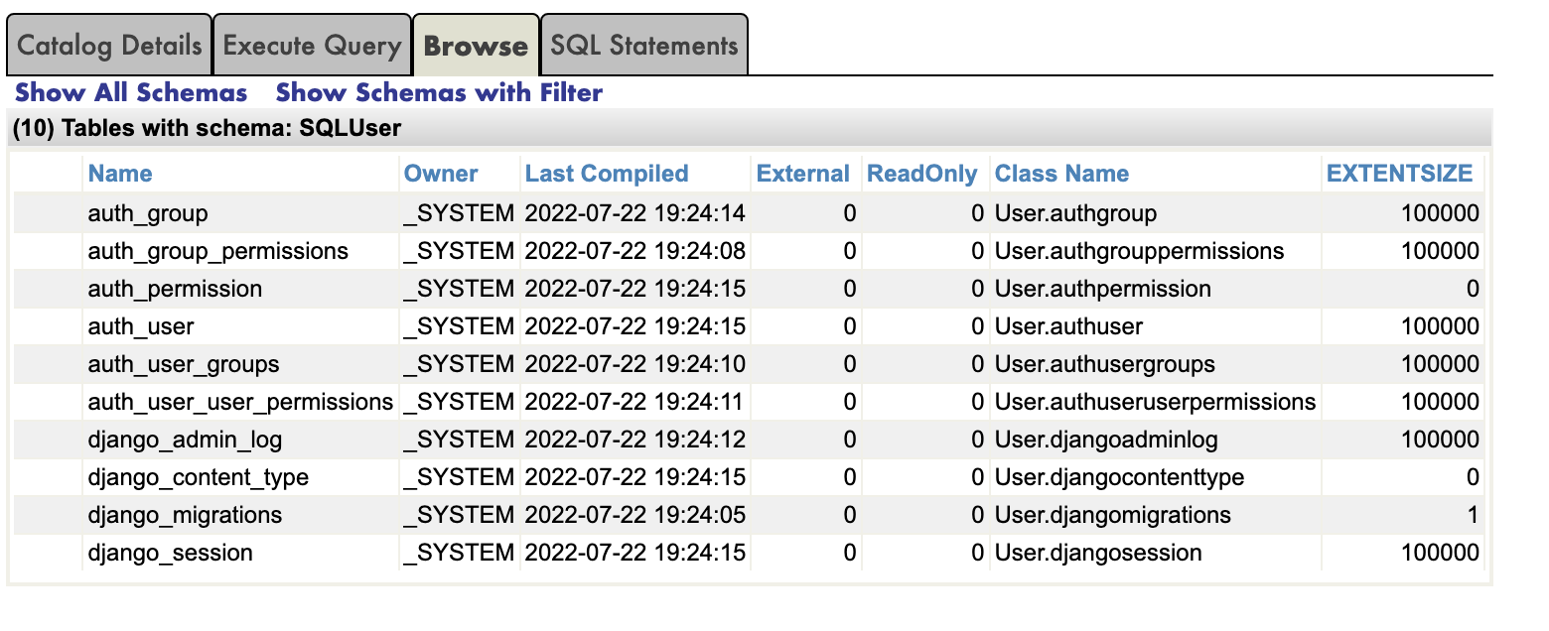Select the auth_user_groups table
1549x631 pixels.
tap(184, 365)
